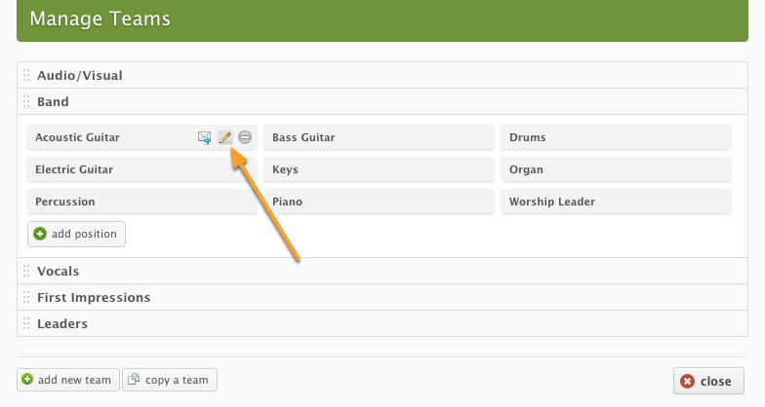This screenshot has width=765, height=407.
Task: Click the add position button
Action: tap(76, 234)
